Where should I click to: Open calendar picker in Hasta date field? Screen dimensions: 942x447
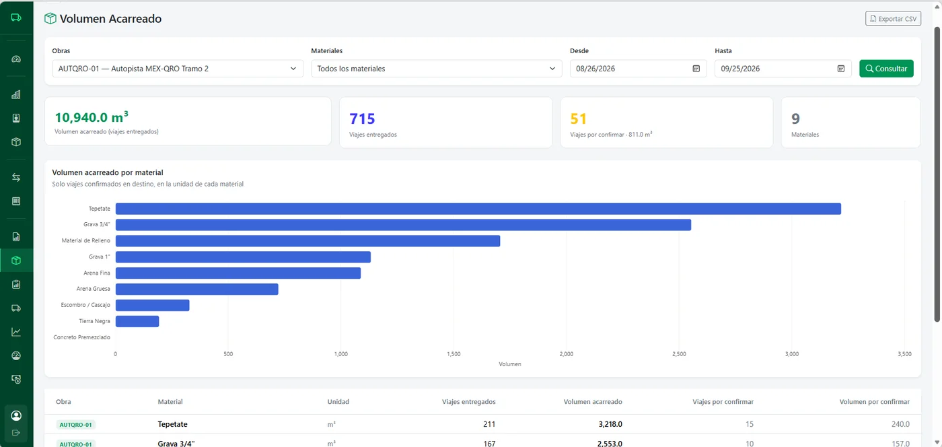(841, 69)
